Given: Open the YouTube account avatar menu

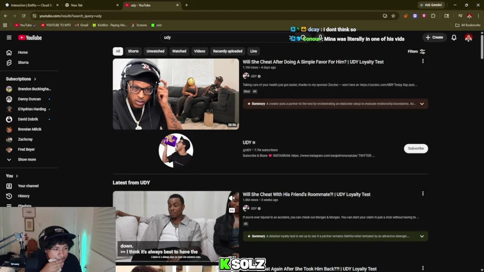Looking at the screenshot, I should click(468, 37).
